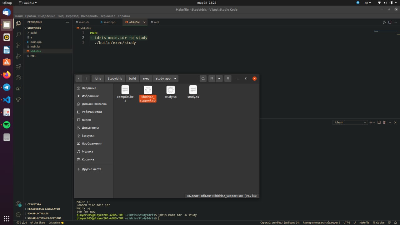Viewport: 400px width, 225px height.
Task: Open the '1: bash' terminal dropdown
Action: 350,122
